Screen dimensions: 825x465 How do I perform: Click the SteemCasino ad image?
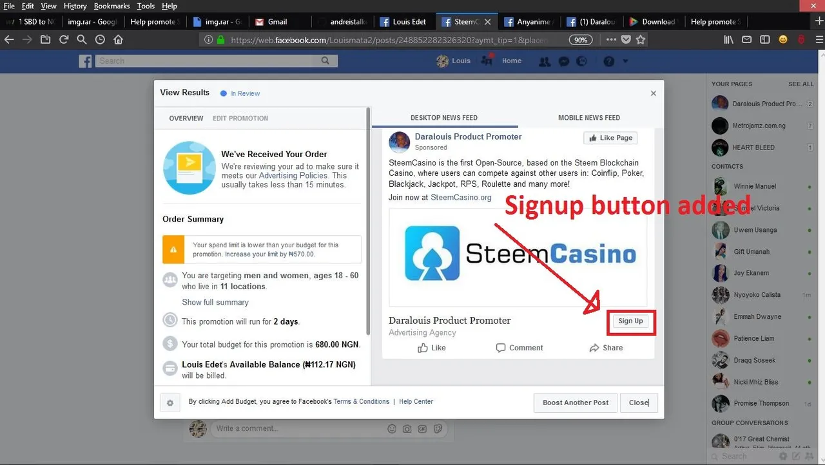[518, 257]
